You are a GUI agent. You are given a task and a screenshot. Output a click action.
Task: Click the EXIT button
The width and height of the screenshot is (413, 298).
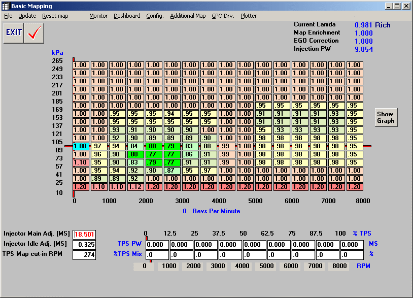point(14,33)
